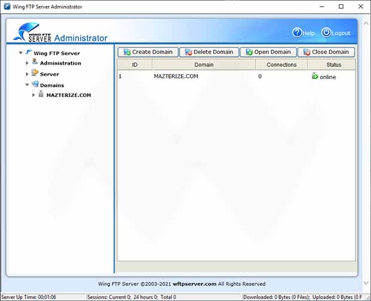
Task: Sort by the ID column header
Action: click(x=135, y=65)
